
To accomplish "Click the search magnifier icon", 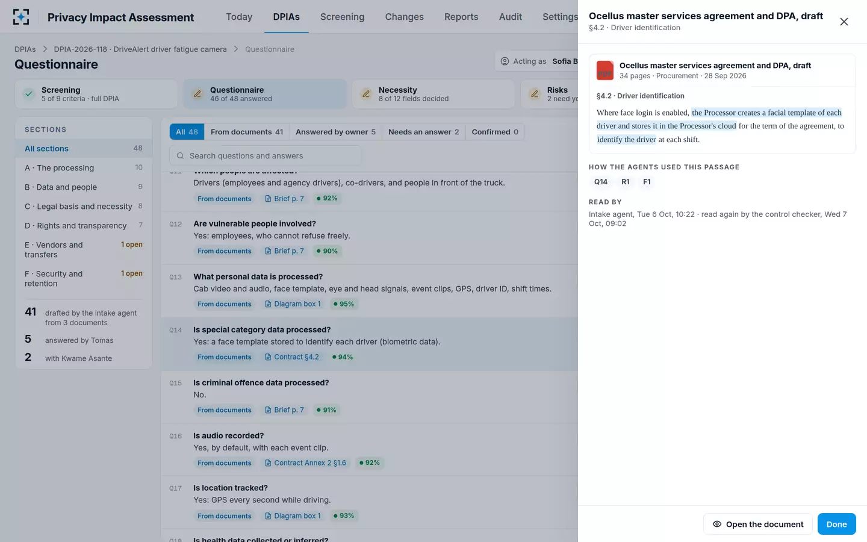I will (x=180, y=156).
